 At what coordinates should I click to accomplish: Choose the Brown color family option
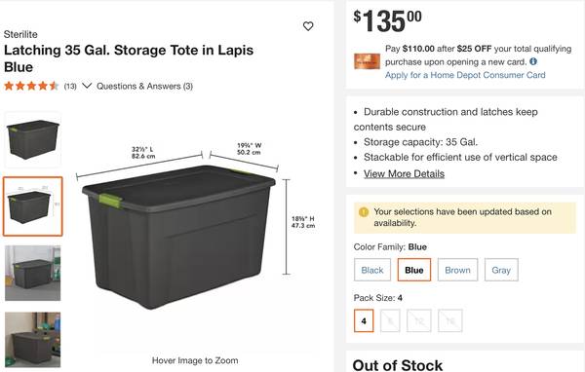[458, 270]
